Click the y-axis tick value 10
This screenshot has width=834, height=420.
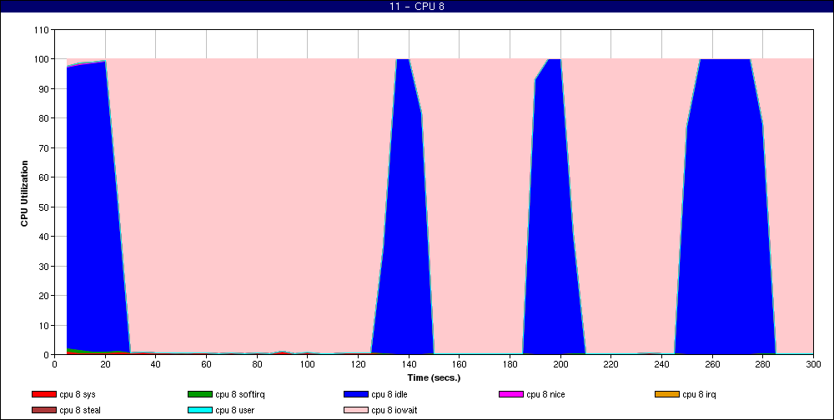coord(45,325)
